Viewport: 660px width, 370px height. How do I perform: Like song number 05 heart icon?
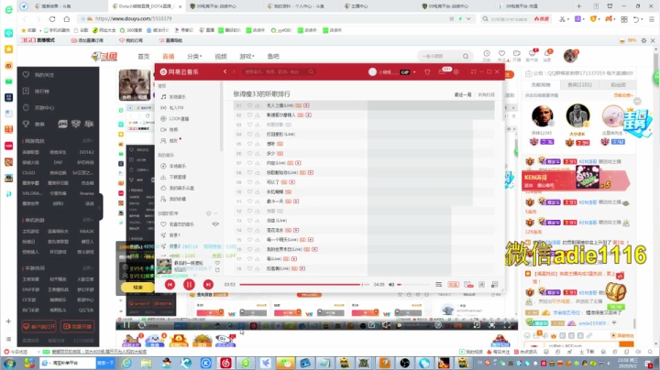(x=249, y=144)
